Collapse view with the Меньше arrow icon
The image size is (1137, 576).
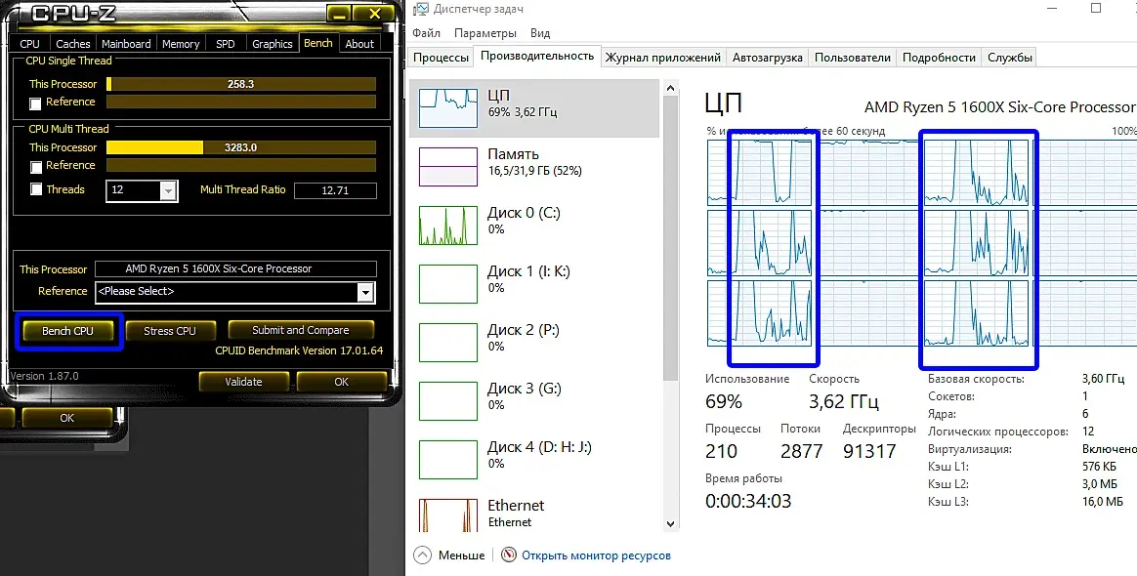click(422, 555)
